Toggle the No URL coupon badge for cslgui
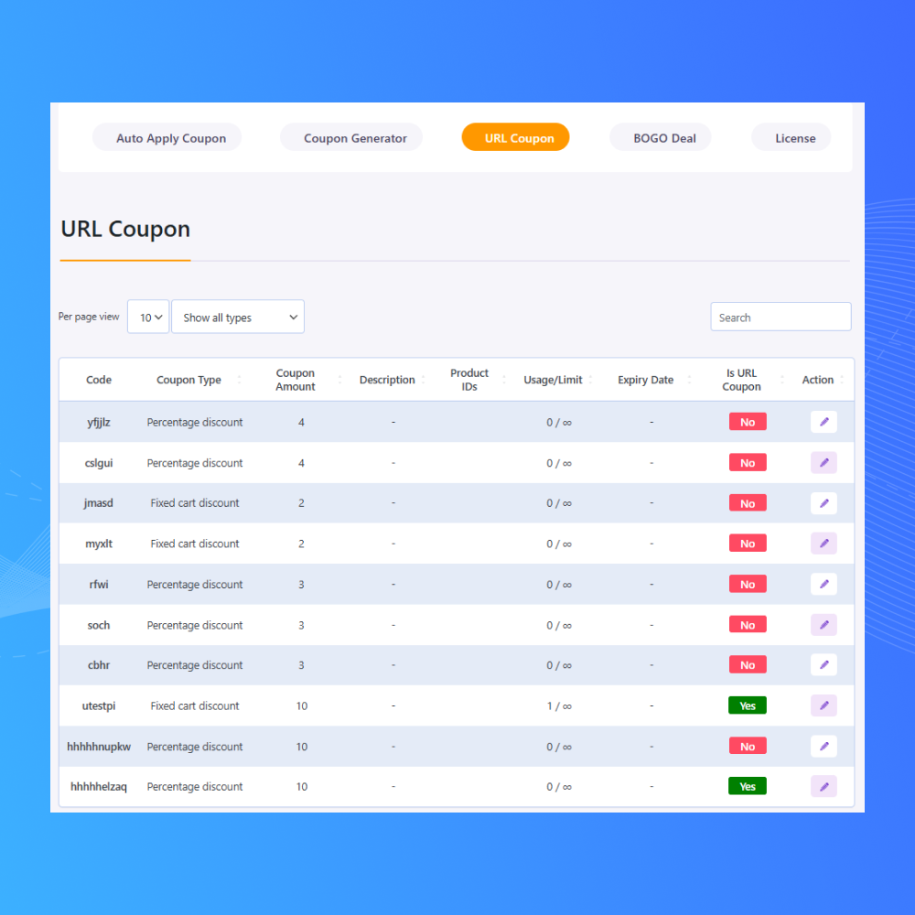 coord(748,463)
